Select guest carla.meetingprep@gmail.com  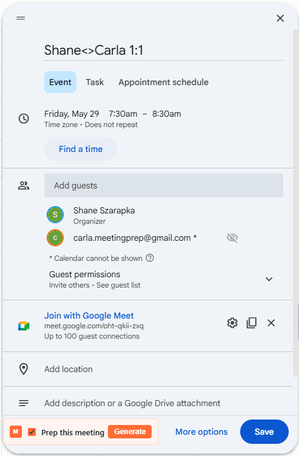[x=135, y=238]
